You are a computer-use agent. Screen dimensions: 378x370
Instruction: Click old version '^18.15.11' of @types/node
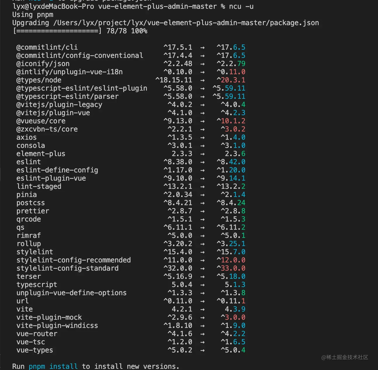click(x=174, y=80)
